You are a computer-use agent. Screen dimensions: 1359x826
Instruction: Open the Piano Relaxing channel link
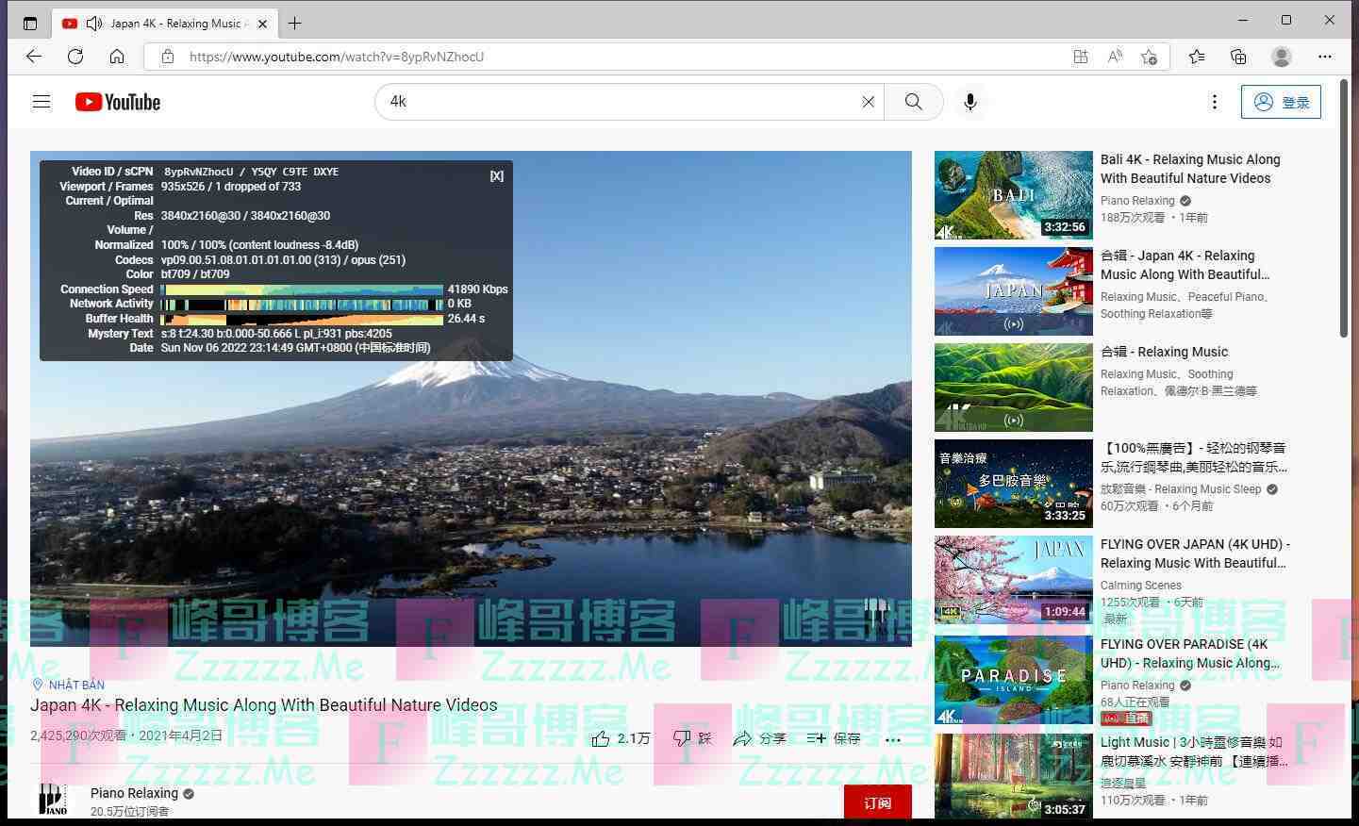134,793
